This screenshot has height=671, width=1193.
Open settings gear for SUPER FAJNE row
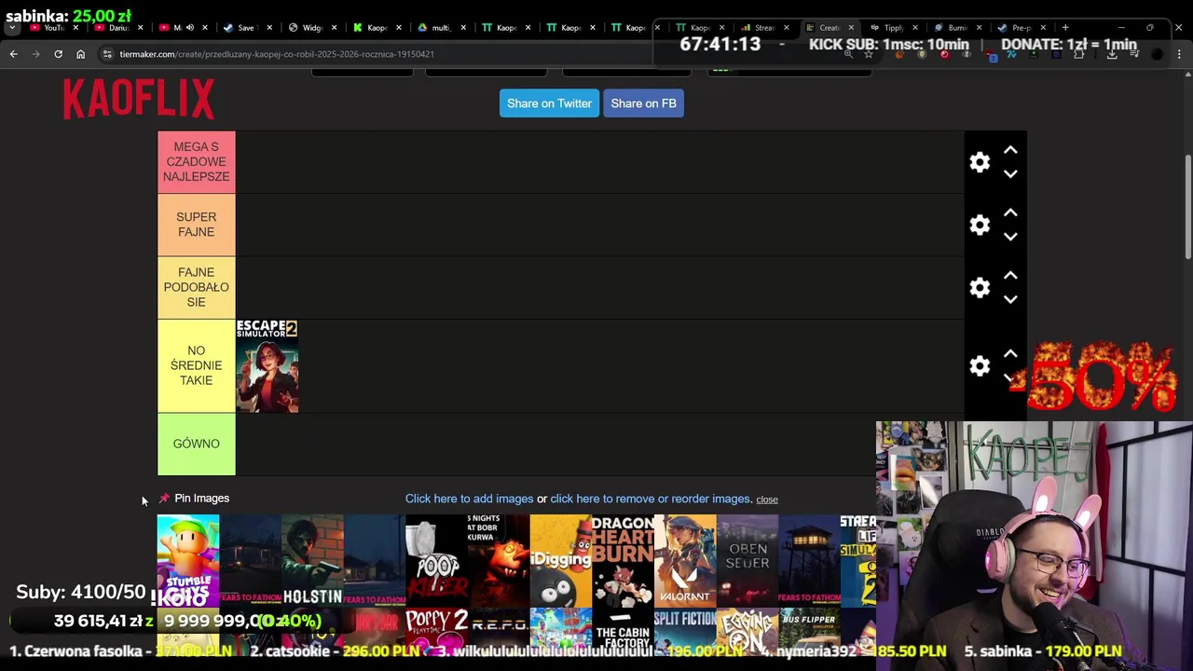[980, 225]
